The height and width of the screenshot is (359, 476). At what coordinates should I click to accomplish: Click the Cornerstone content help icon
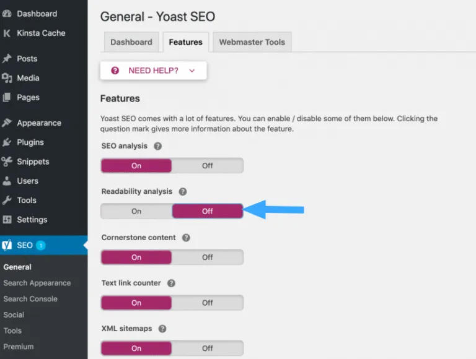tap(186, 238)
